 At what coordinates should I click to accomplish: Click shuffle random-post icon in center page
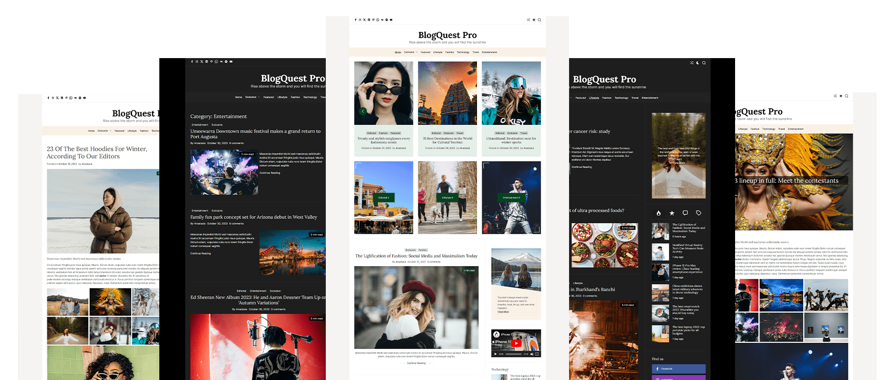click(528, 20)
